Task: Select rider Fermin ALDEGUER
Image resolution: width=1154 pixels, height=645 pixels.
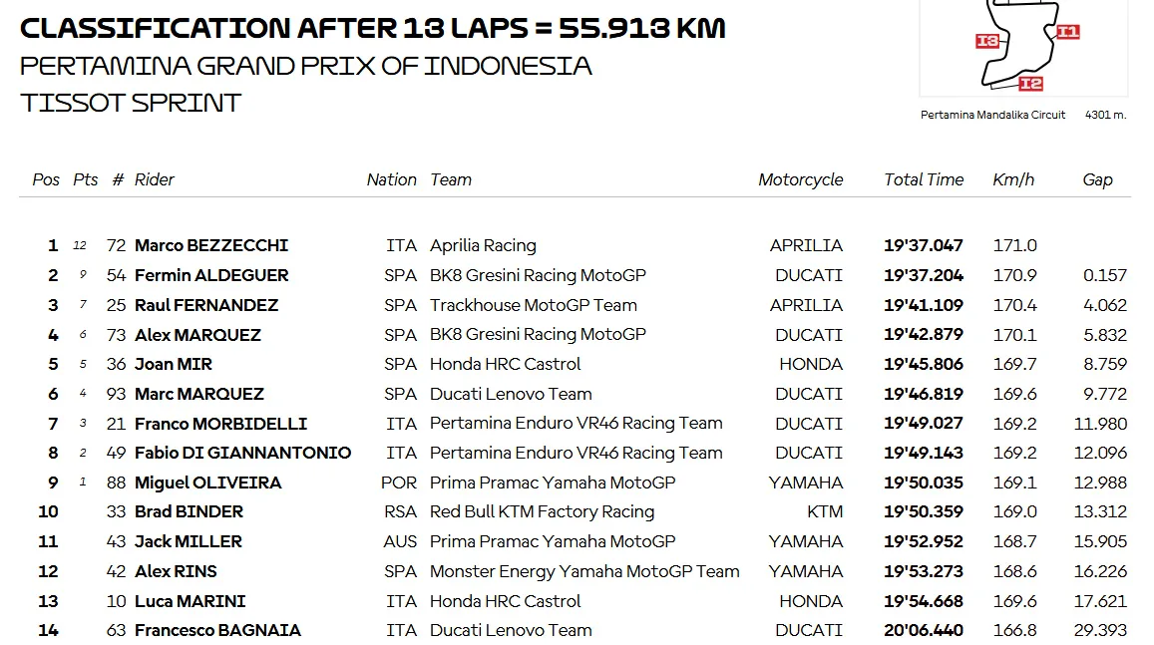Action: coord(211,275)
